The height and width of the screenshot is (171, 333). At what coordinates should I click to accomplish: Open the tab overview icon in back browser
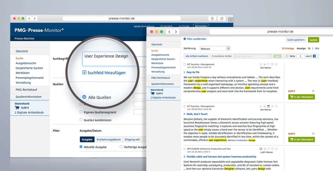tap(222, 19)
